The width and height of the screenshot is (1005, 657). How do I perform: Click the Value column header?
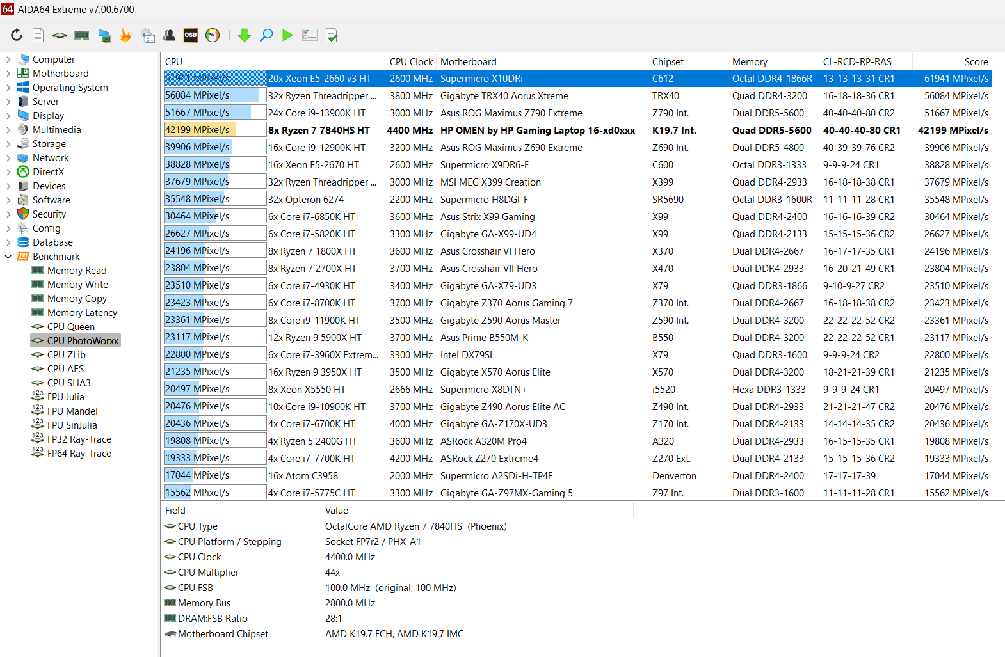(477, 511)
